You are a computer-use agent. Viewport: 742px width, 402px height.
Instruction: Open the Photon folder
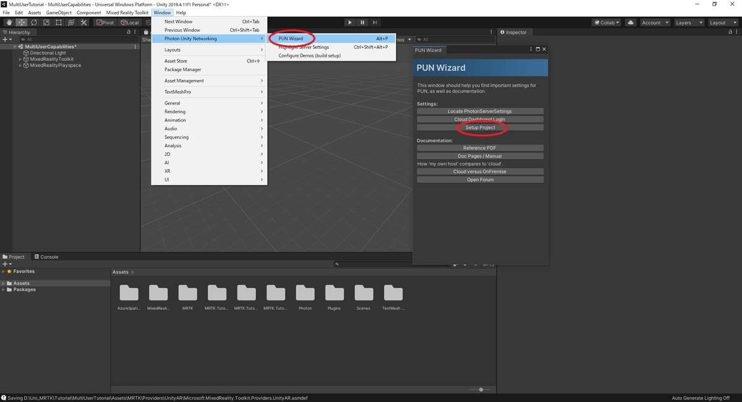point(305,297)
